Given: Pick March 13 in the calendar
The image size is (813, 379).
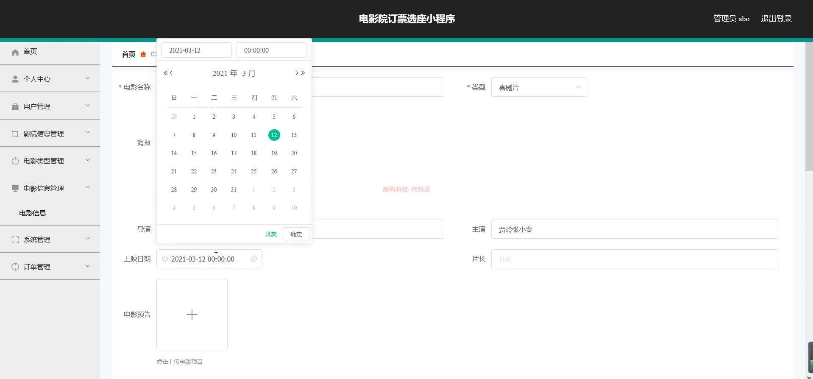Looking at the screenshot, I should (294, 135).
